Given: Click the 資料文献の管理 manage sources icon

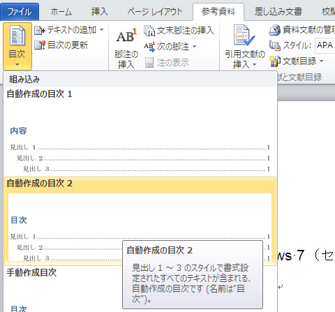Looking at the screenshot, I should (275, 30).
